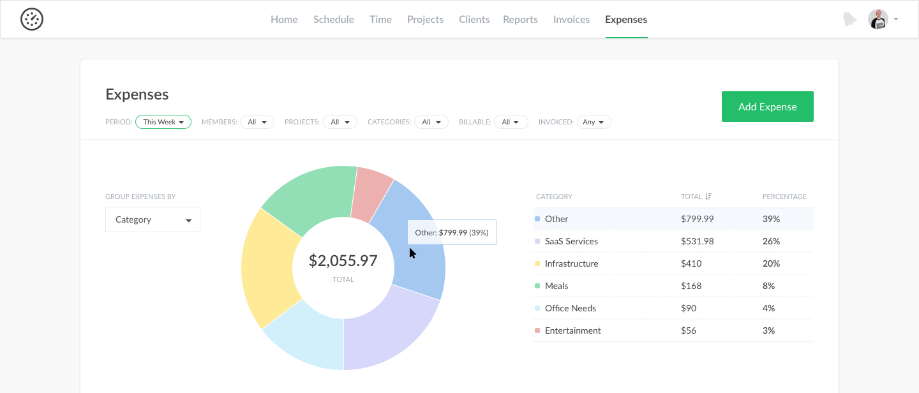Expand the account dropdown arrow
919x393 pixels.
click(x=896, y=19)
